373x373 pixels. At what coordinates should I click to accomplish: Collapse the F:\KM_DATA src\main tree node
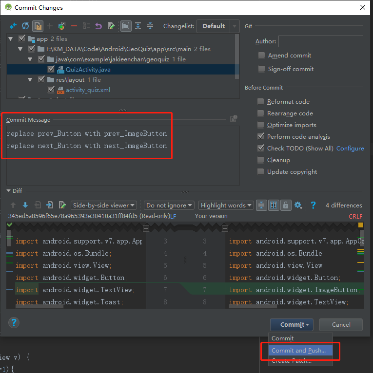tap(20, 49)
